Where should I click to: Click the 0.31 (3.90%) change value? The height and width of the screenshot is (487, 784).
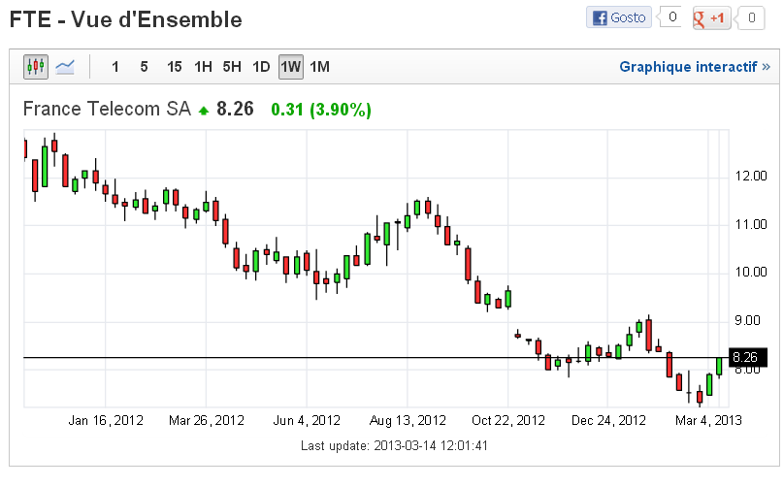pos(321,110)
